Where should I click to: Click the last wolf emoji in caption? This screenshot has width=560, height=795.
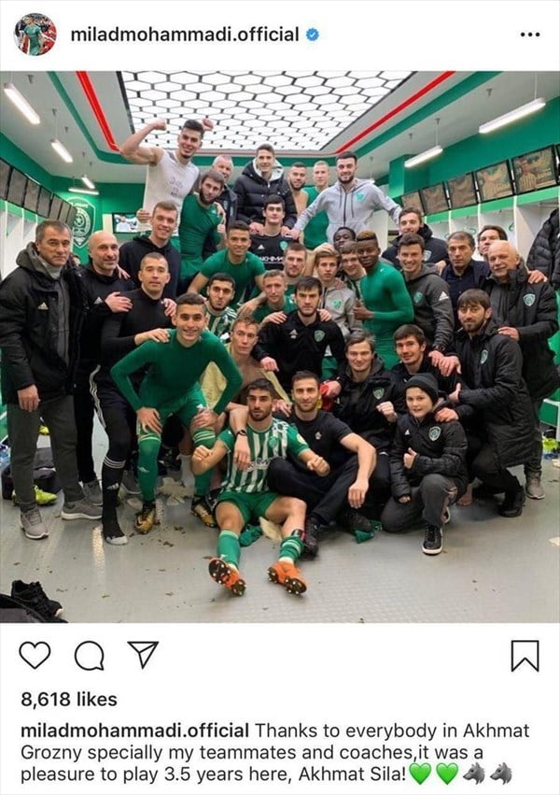tap(500, 774)
